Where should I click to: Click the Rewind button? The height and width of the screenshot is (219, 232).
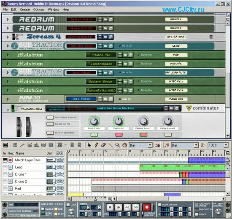point(127,207)
